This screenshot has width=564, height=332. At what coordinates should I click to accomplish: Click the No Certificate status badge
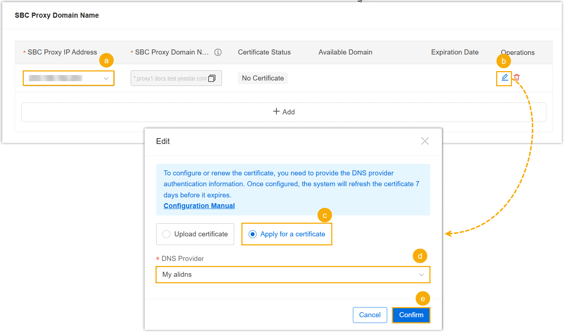263,78
